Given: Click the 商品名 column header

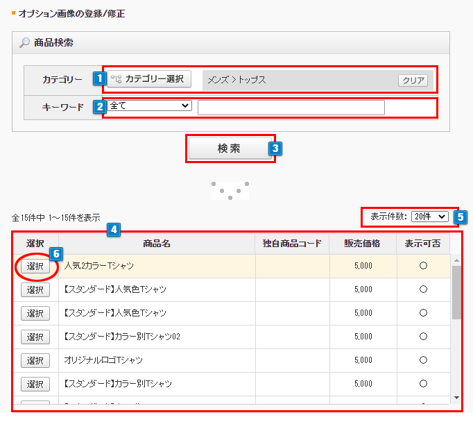Looking at the screenshot, I should coord(157,244).
